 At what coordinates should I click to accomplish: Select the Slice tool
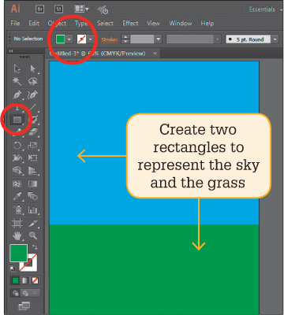(x=32, y=223)
